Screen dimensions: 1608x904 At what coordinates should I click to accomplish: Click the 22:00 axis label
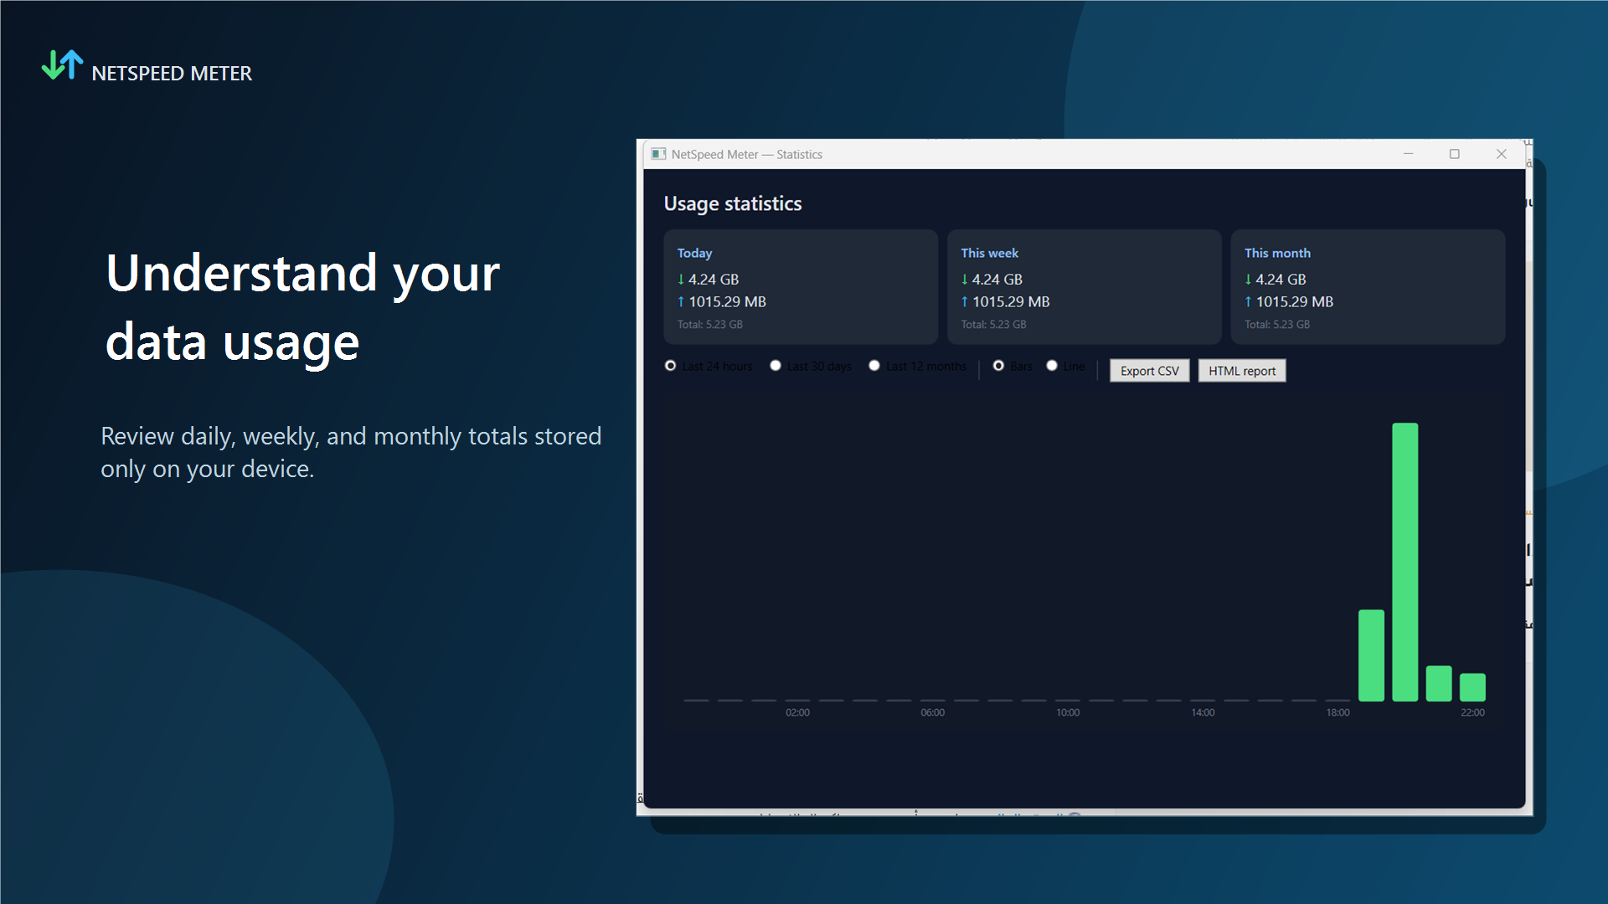[1472, 712]
